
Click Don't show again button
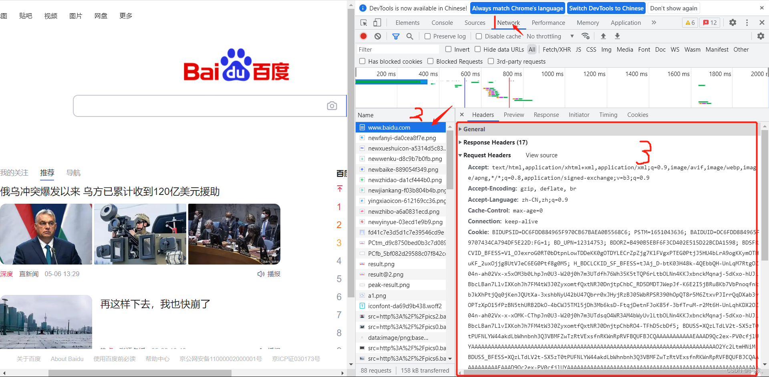(x=674, y=8)
